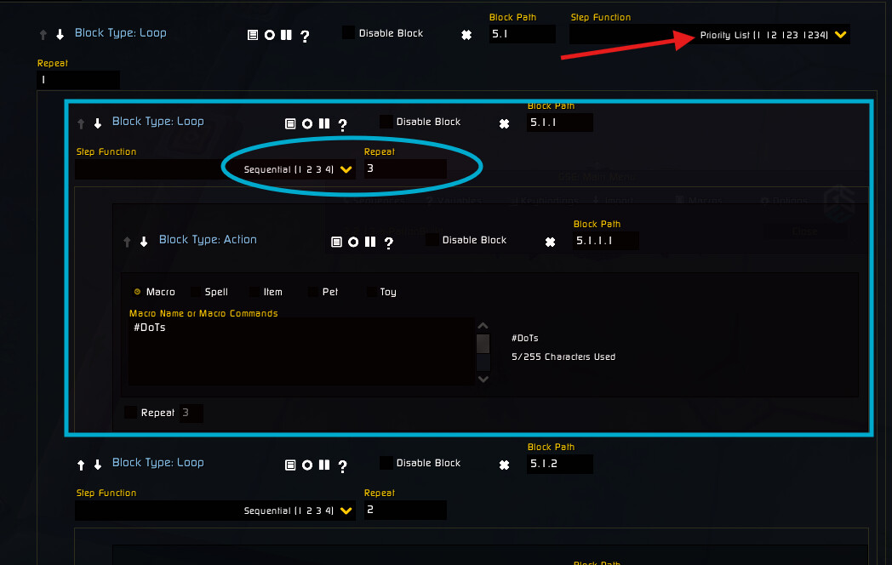Tick Disable Block for block 5.1
This screenshot has height=565, width=892.
point(348,32)
